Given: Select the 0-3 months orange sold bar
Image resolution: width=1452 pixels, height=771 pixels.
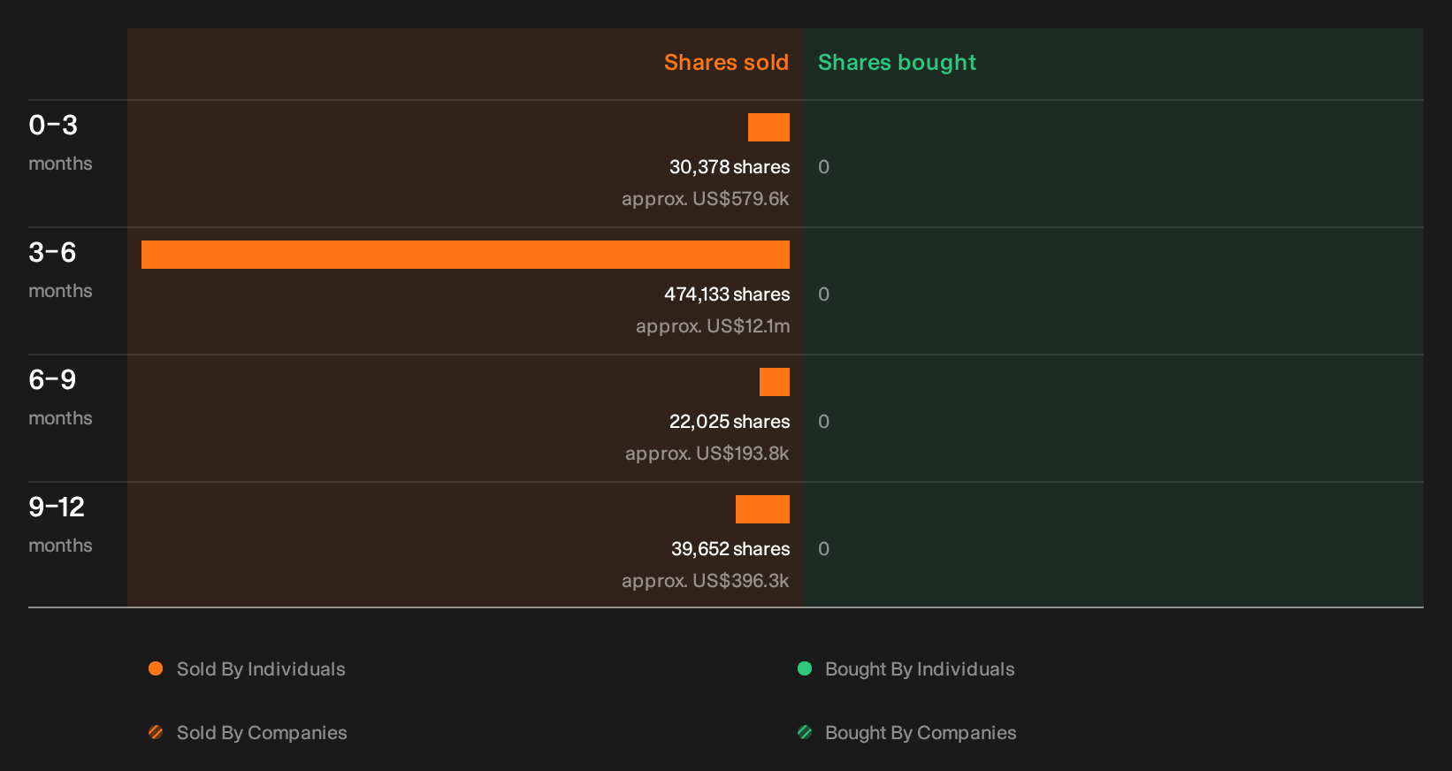Looking at the screenshot, I should tap(768, 127).
